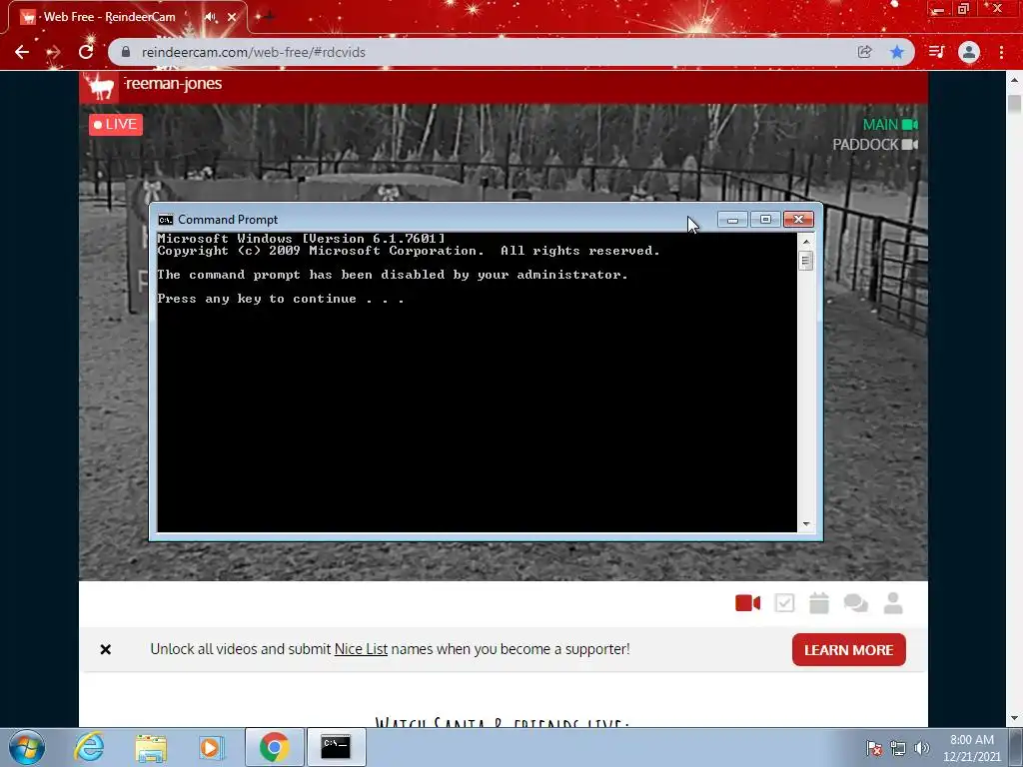Open the Chrome profile avatar
This screenshot has width=1023, height=767.
coord(969,52)
